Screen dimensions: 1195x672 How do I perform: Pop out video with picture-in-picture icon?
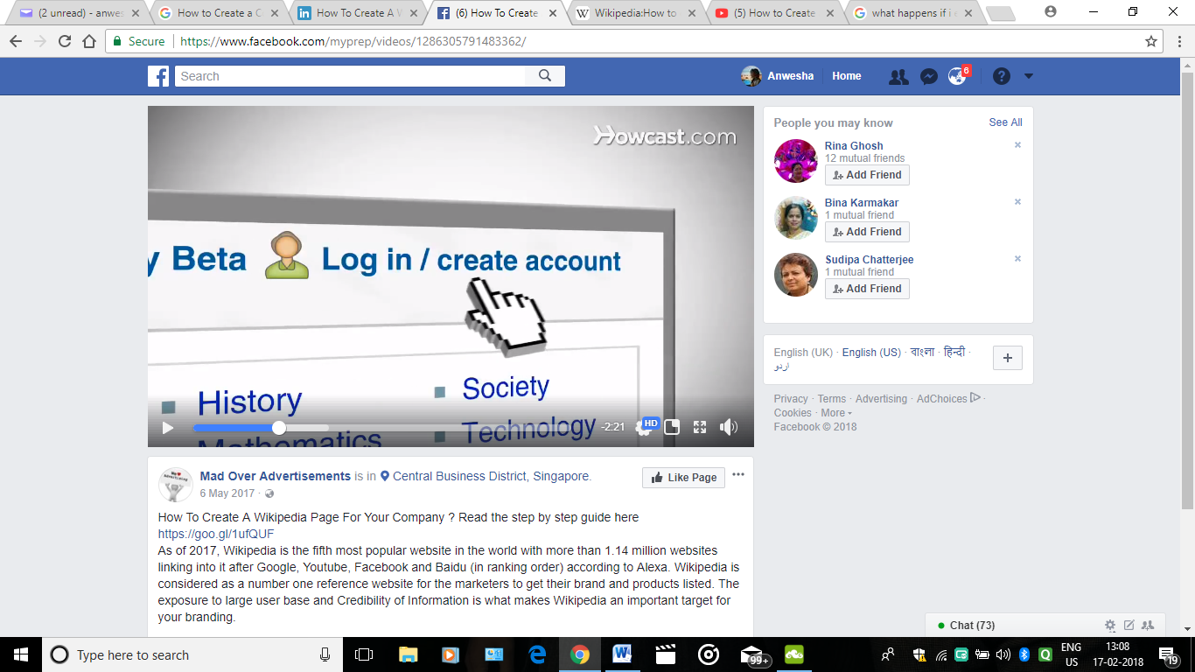672,427
